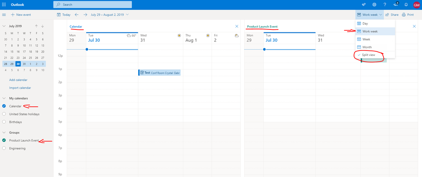Open the Test event in Conf Room Crystal
The width and height of the screenshot is (422, 177).
click(159, 73)
